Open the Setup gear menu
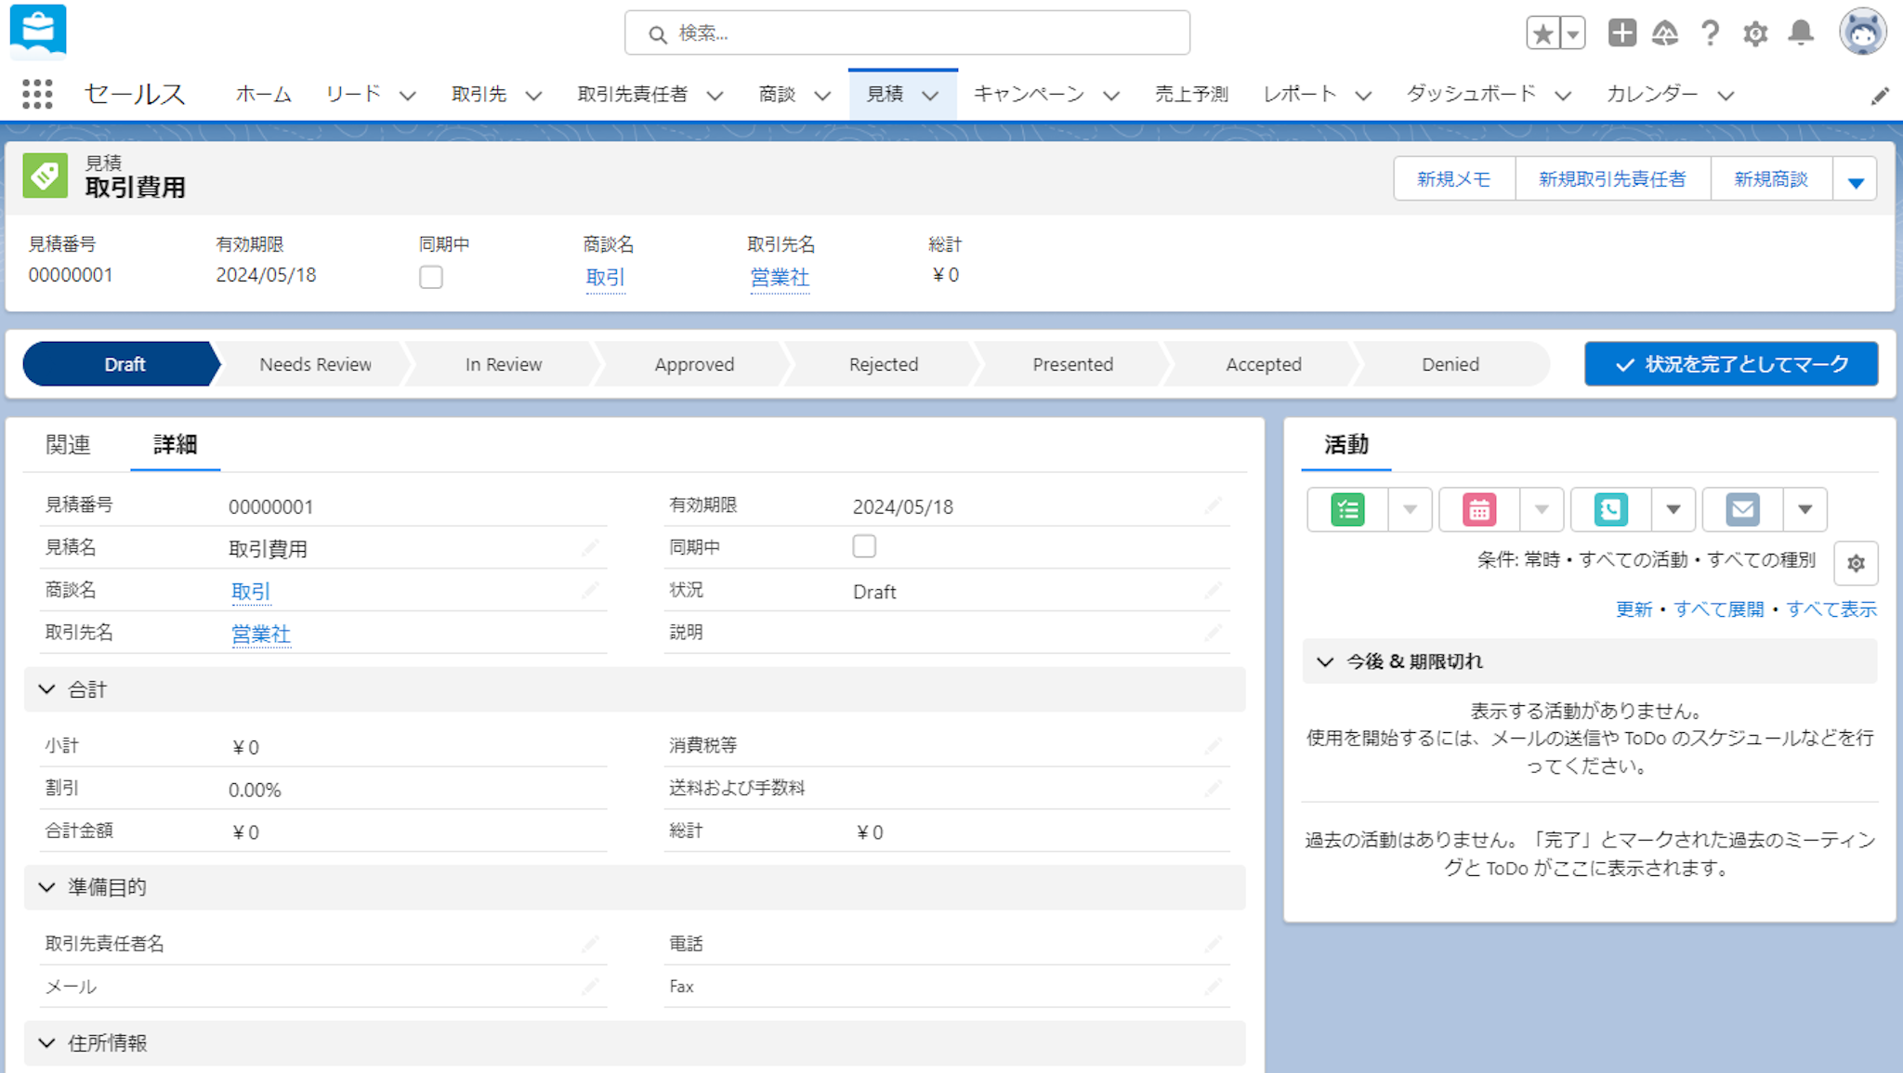 [1754, 34]
